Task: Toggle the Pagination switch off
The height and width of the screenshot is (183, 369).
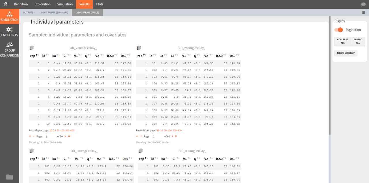Action: (339, 30)
